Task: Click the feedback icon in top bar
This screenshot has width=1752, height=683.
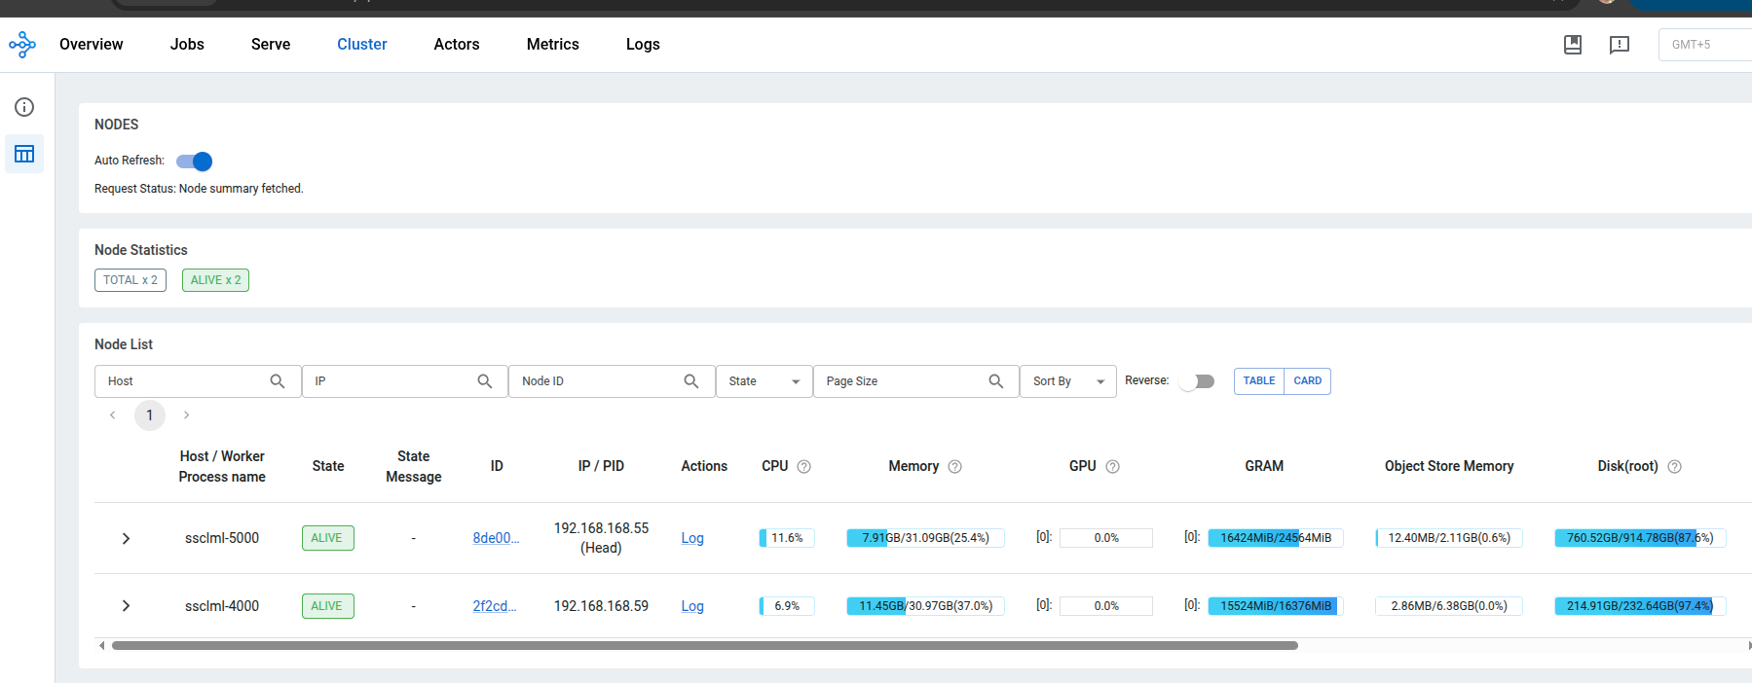Action: [x=1619, y=45]
